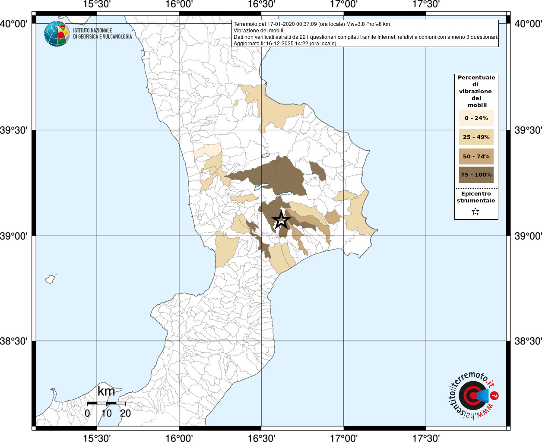Viewport: 542px width, 442px height.
Task: Click the small island in the Tyrrhenian sea
Action: (51, 279)
